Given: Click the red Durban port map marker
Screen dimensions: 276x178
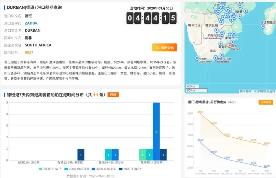Looking at the screenshot, I should 229,46.
